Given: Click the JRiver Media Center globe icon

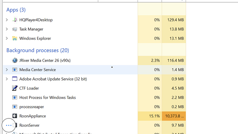Looking at the screenshot, I should coord(15,60).
